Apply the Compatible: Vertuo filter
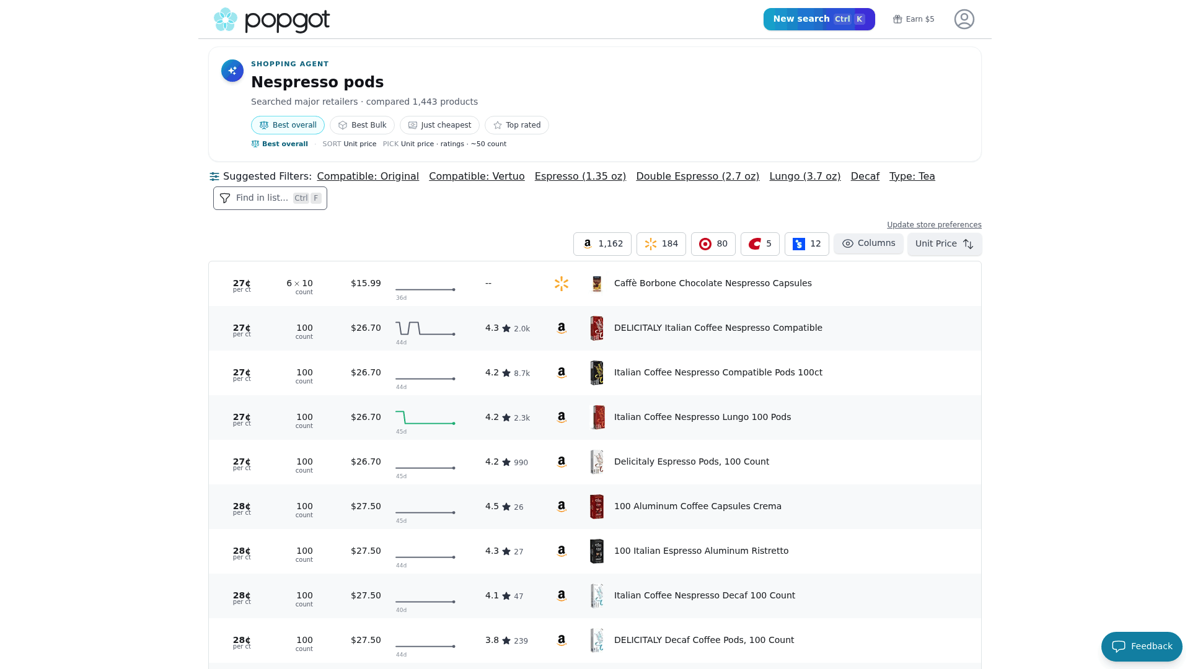Viewport: 1190px width, 669px height. pyautogui.click(x=477, y=177)
